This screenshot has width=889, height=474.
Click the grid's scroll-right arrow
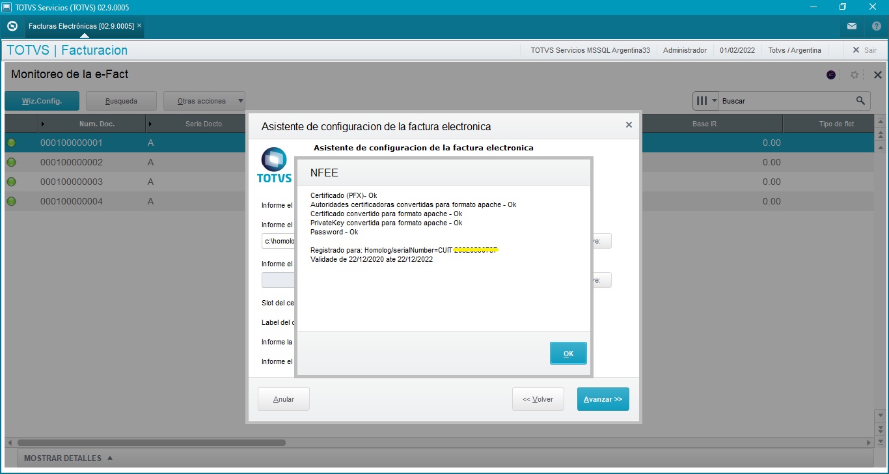coord(869,443)
